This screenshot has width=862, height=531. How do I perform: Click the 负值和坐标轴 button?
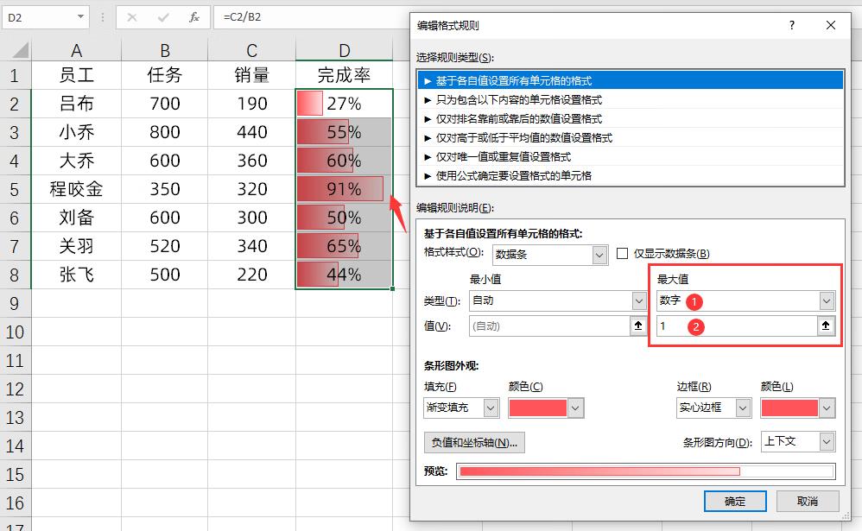474,442
